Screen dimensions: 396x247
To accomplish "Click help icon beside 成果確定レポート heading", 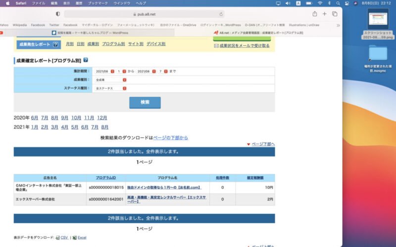I will (86, 60).
